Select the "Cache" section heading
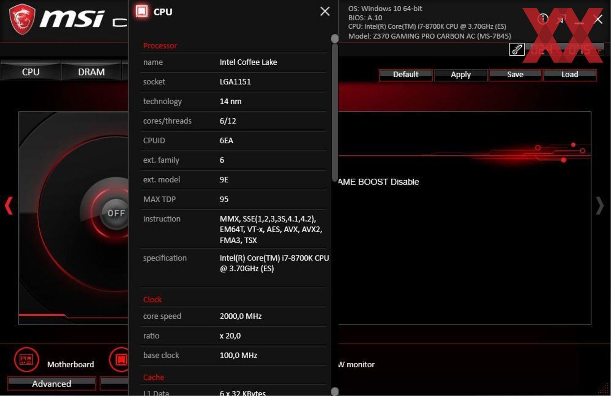 point(154,377)
